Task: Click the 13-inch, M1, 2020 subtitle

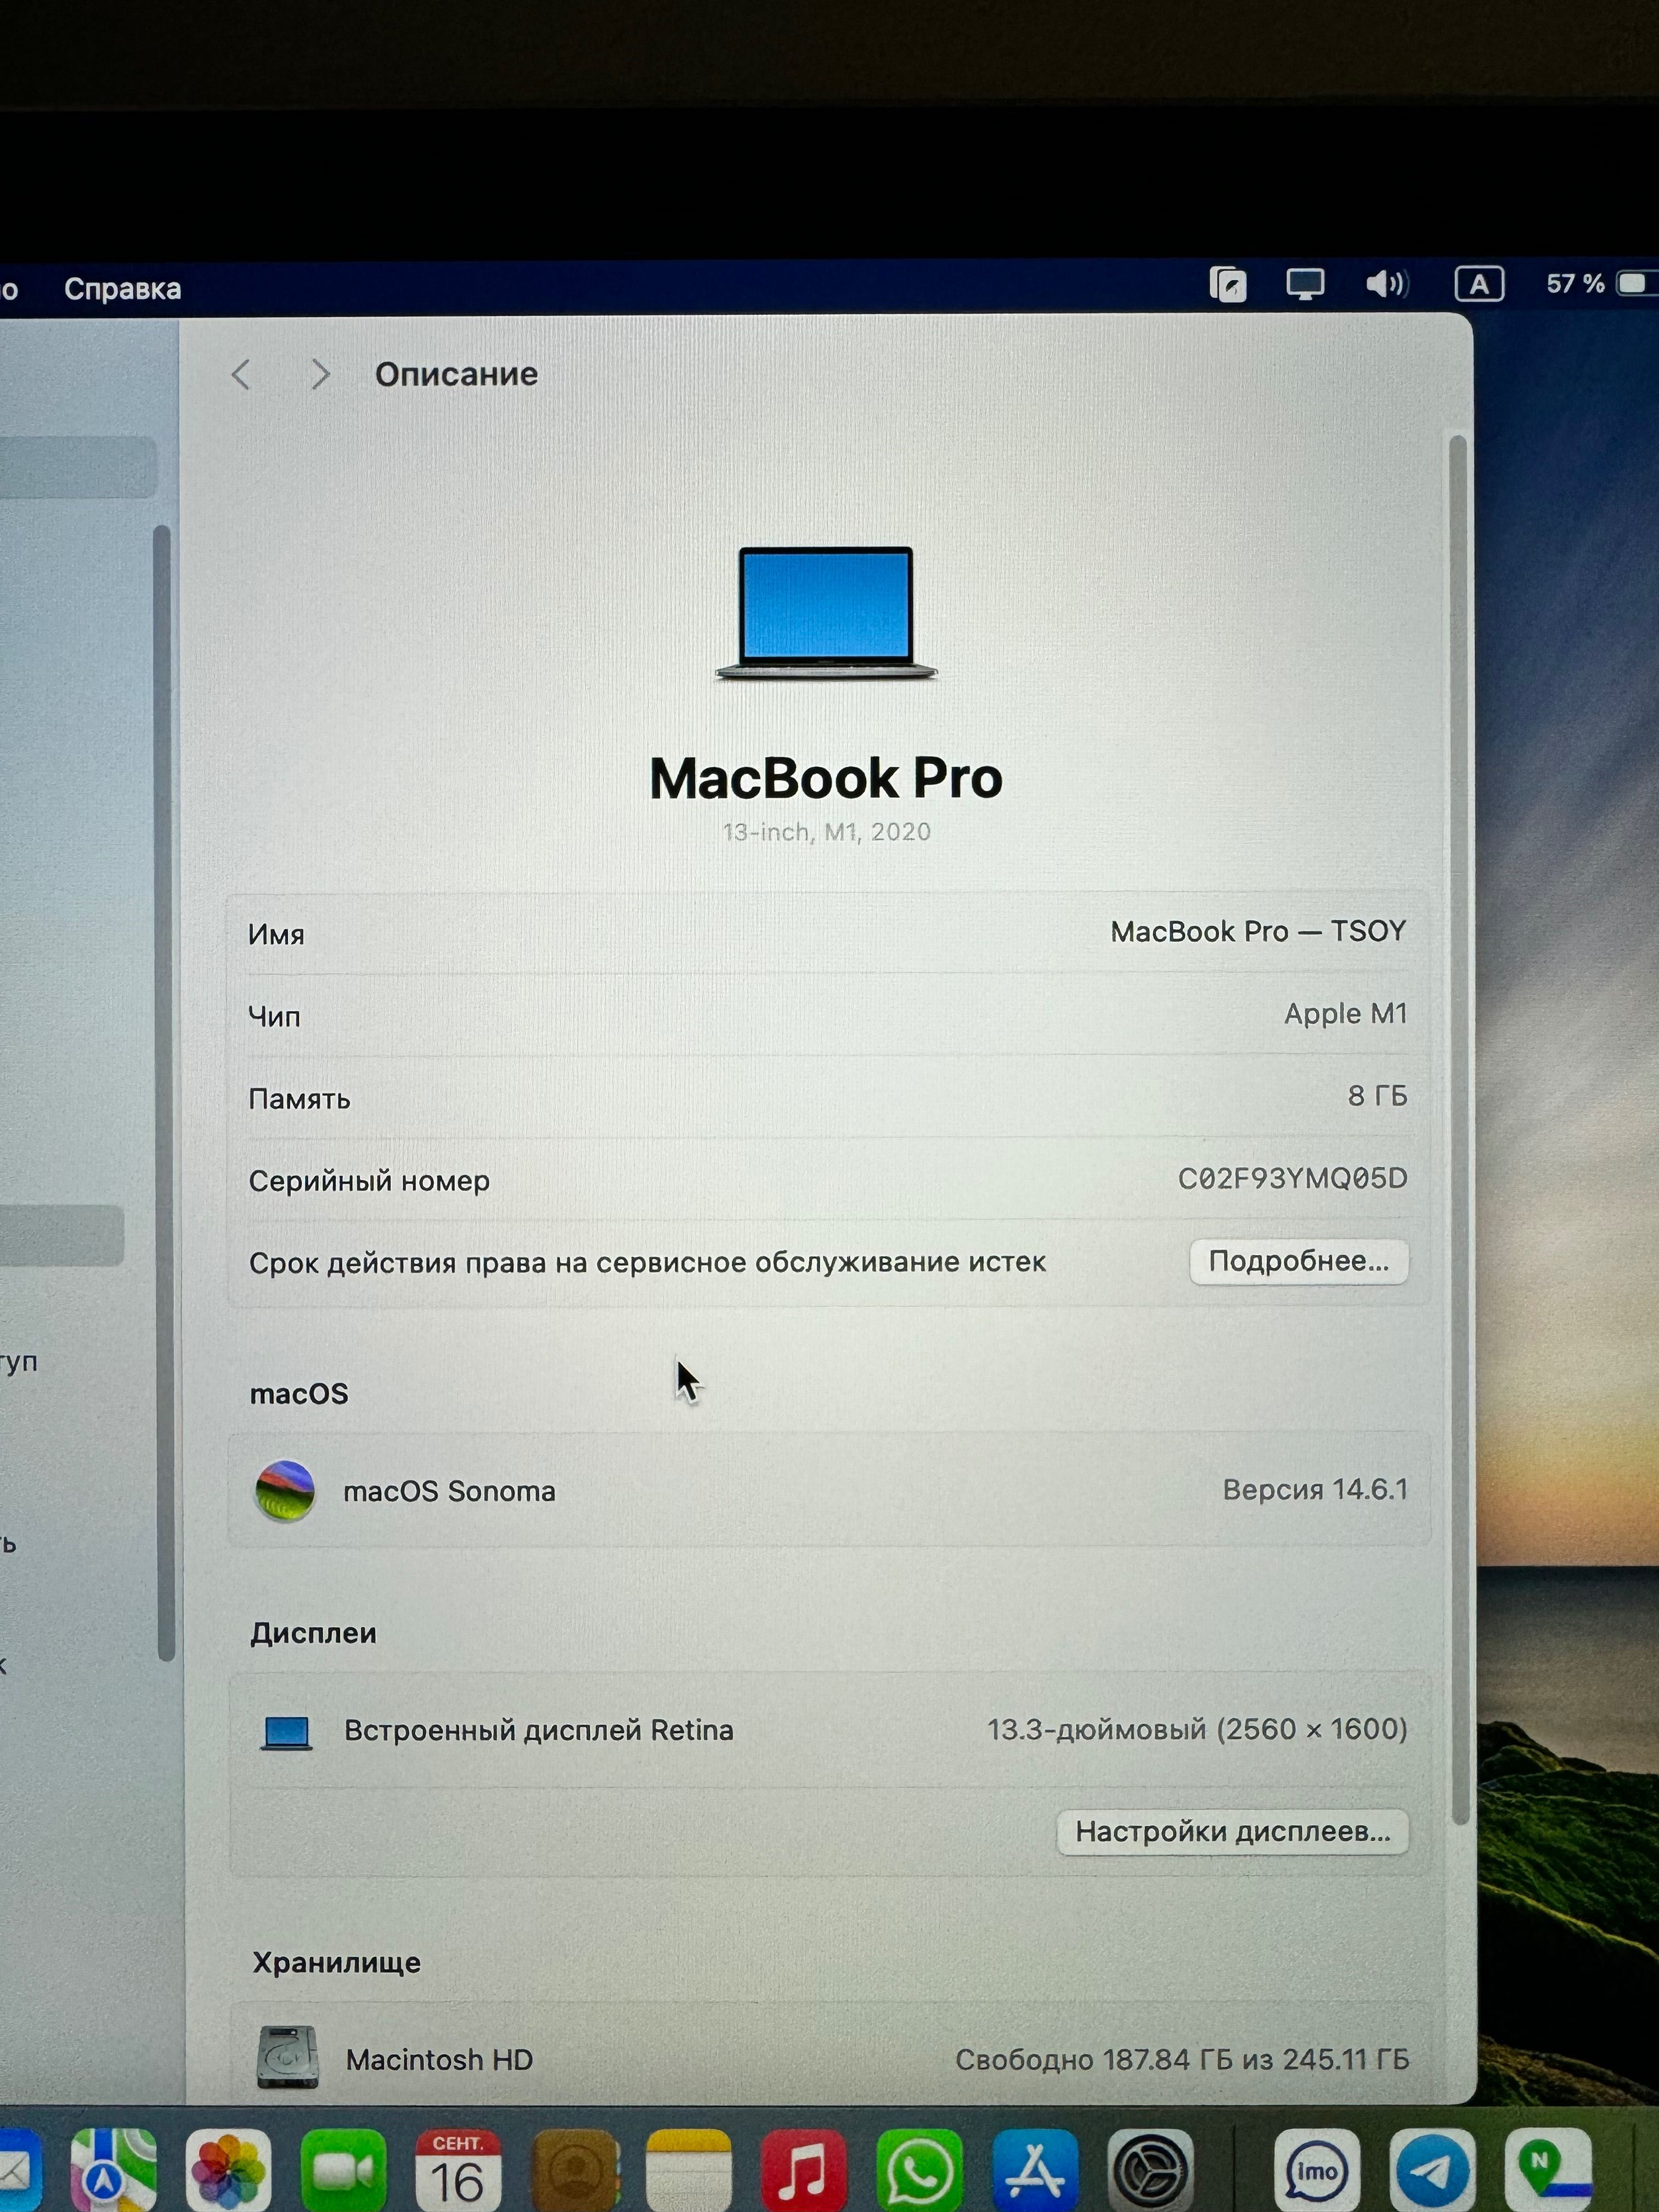Action: [827, 832]
